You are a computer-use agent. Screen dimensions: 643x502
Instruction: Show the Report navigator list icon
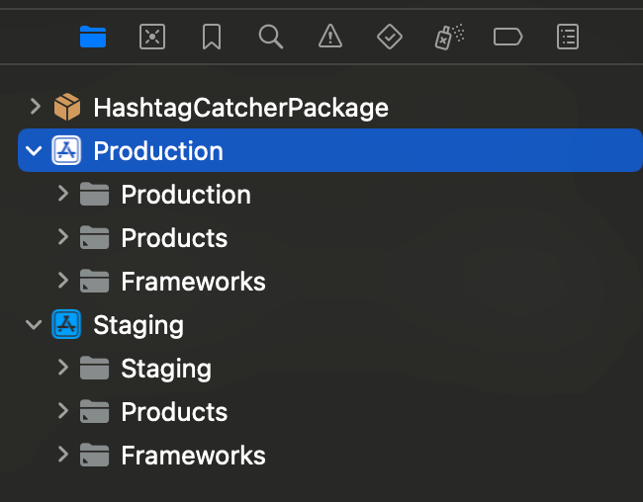coord(568,37)
